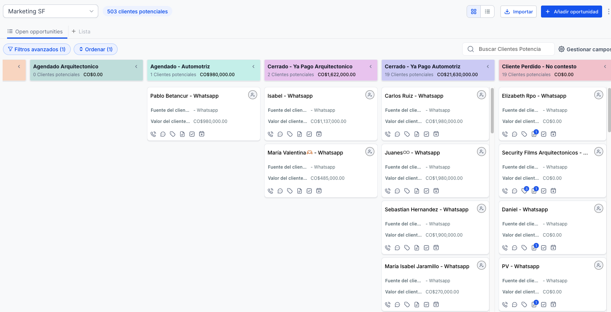Open chat icon on Isabel card
611x312 pixels.
[280, 134]
